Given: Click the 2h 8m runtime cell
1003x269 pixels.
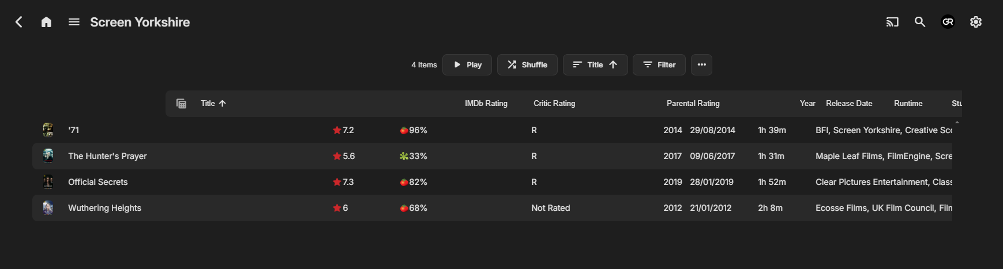Looking at the screenshot, I should 771,208.
